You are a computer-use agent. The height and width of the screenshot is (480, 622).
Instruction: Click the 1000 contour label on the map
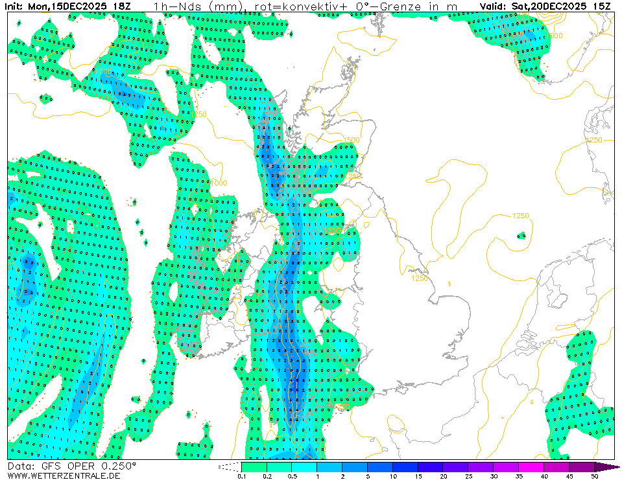tap(218, 183)
